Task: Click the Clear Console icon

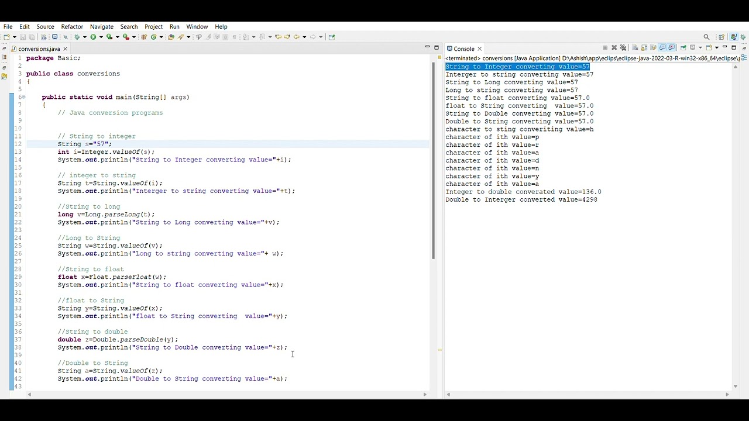Action: click(635, 47)
